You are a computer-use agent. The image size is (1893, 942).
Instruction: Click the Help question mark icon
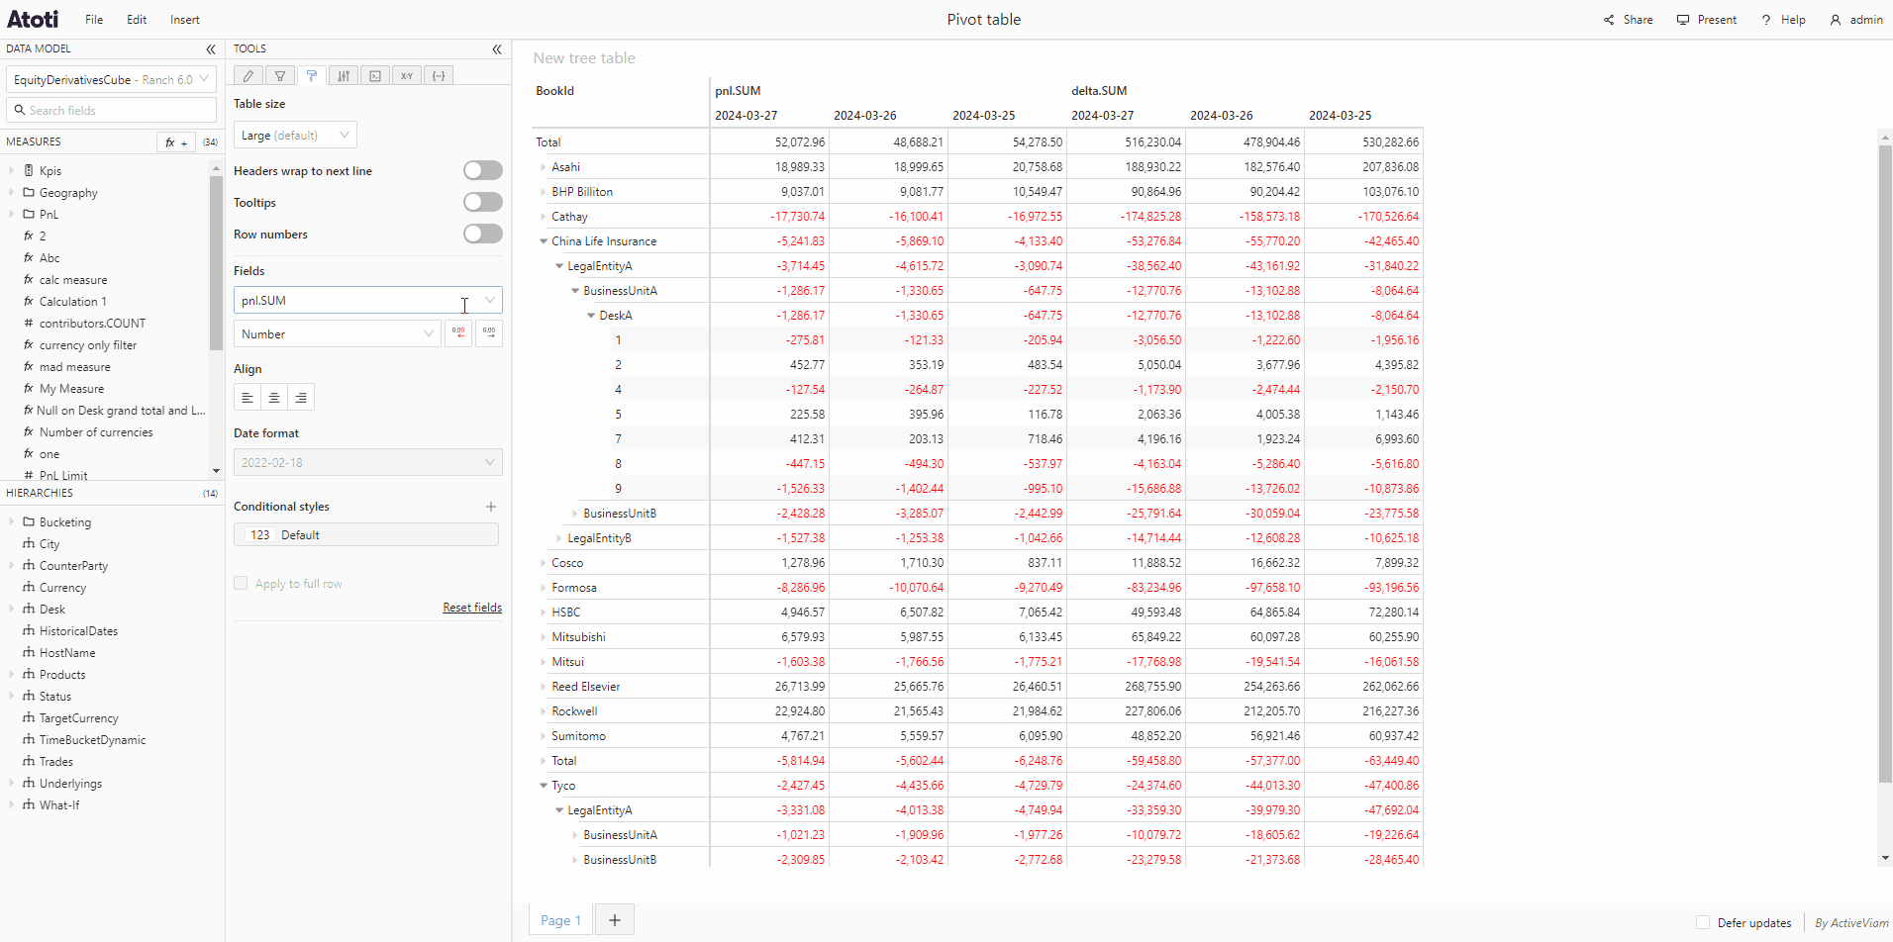click(1766, 20)
